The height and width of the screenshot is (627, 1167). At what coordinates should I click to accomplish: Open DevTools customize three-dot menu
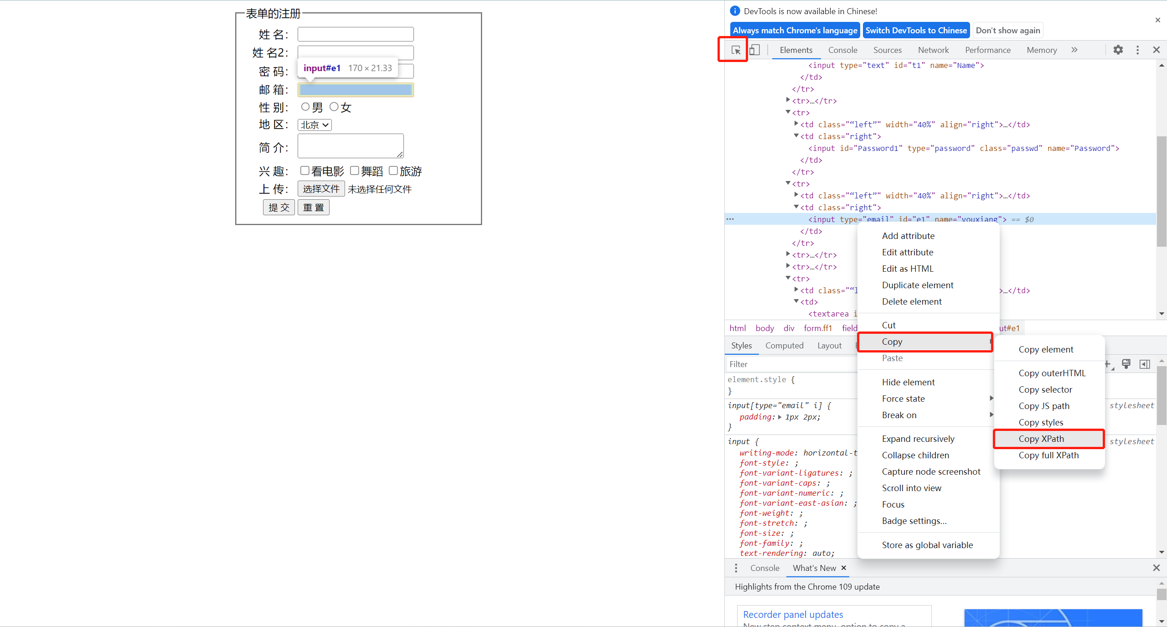[x=1137, y=50]
